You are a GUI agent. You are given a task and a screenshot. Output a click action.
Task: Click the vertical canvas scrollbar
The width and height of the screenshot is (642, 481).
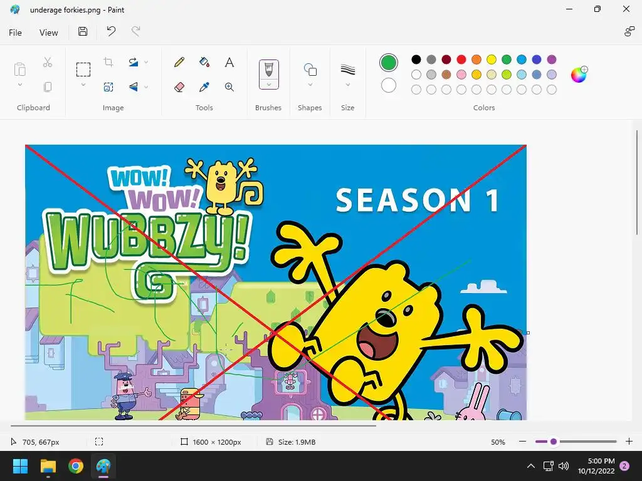(x=637, y=183)
